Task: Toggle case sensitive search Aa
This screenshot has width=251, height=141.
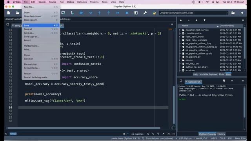Action: (169, 134)
